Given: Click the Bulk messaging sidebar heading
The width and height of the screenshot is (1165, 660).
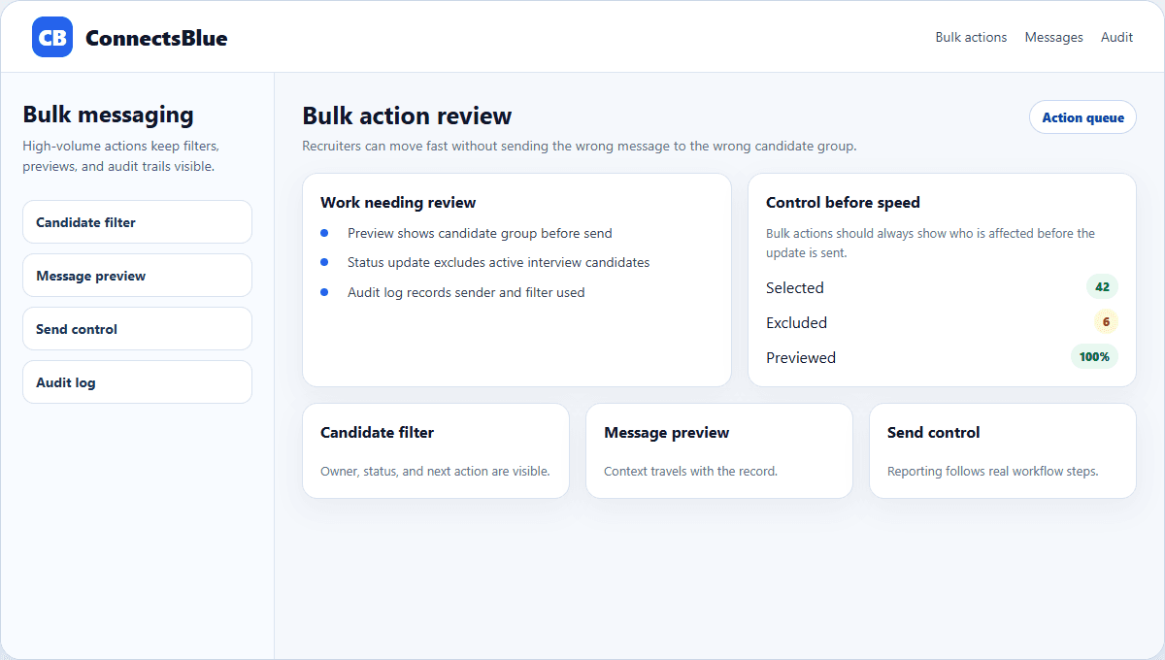Looking at the screenshot, I should click(108, 115).
